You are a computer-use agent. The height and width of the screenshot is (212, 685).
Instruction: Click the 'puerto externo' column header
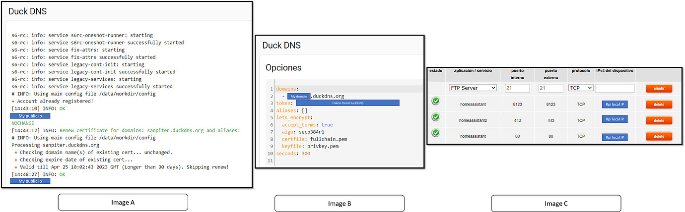pos(551,74)
